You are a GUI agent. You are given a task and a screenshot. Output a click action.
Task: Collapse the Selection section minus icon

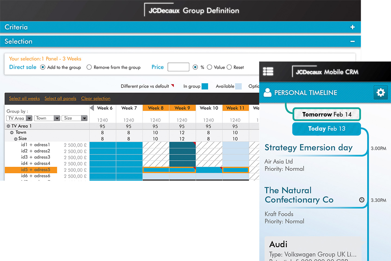coord(352,41)
